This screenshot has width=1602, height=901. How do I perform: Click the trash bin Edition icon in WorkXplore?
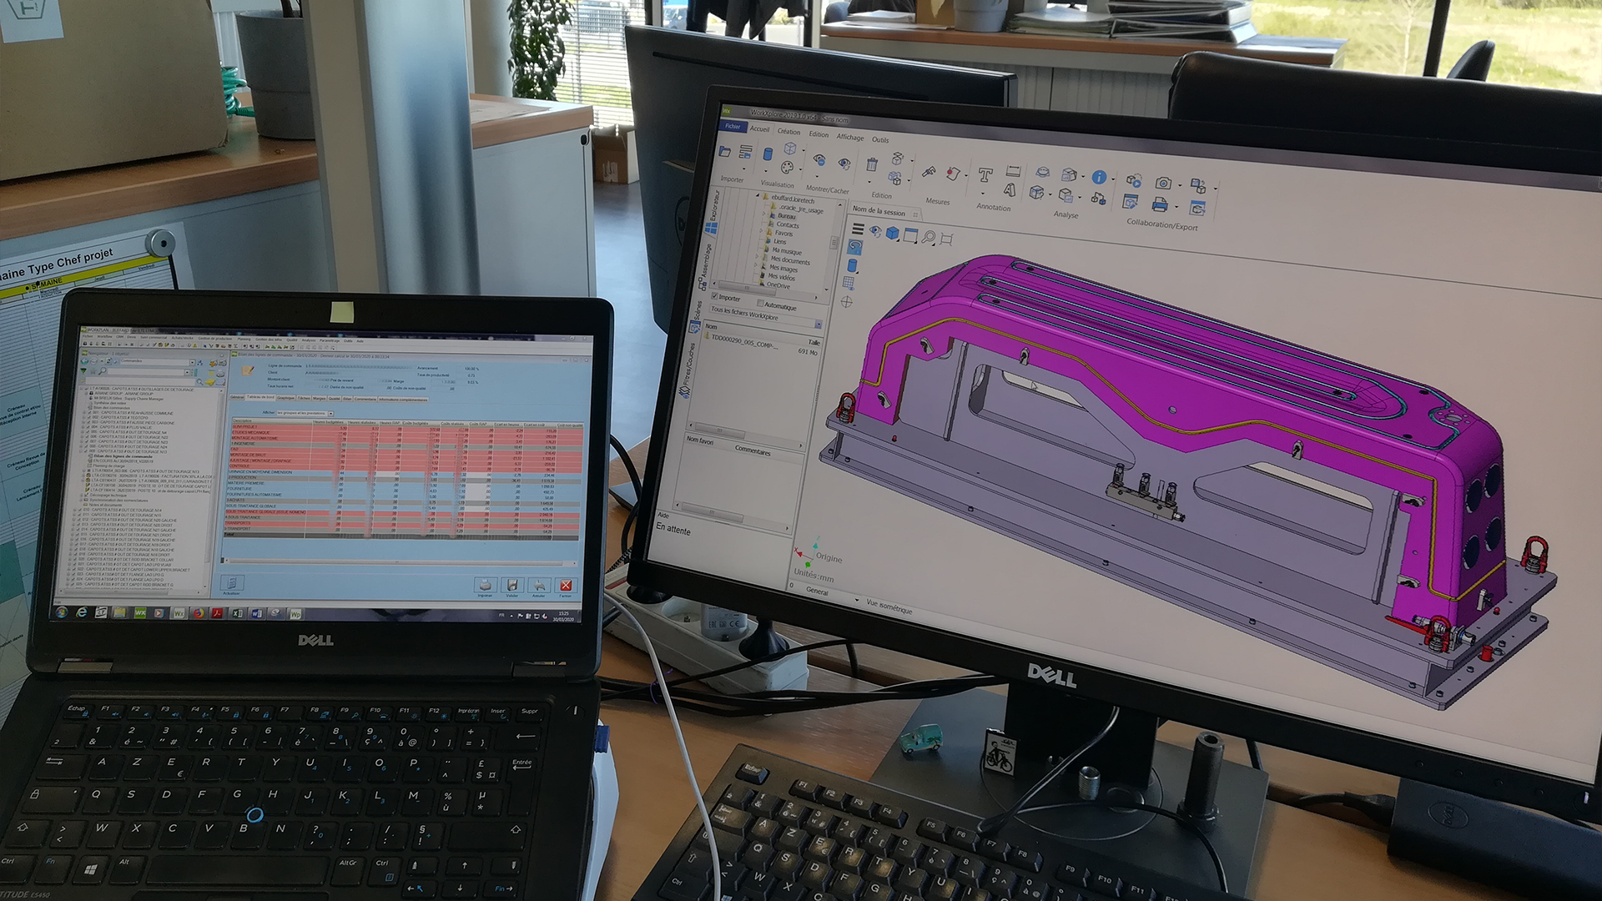872,164
